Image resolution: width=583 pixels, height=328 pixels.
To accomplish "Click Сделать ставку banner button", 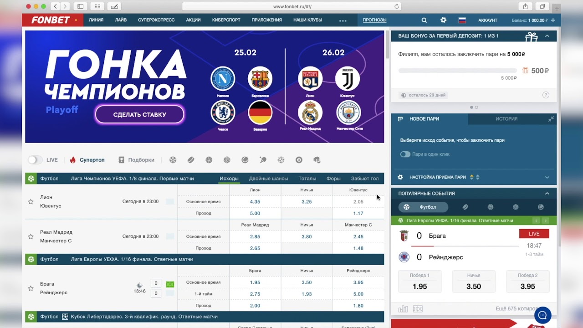I will pyautogui.click(x=139, y=115).
